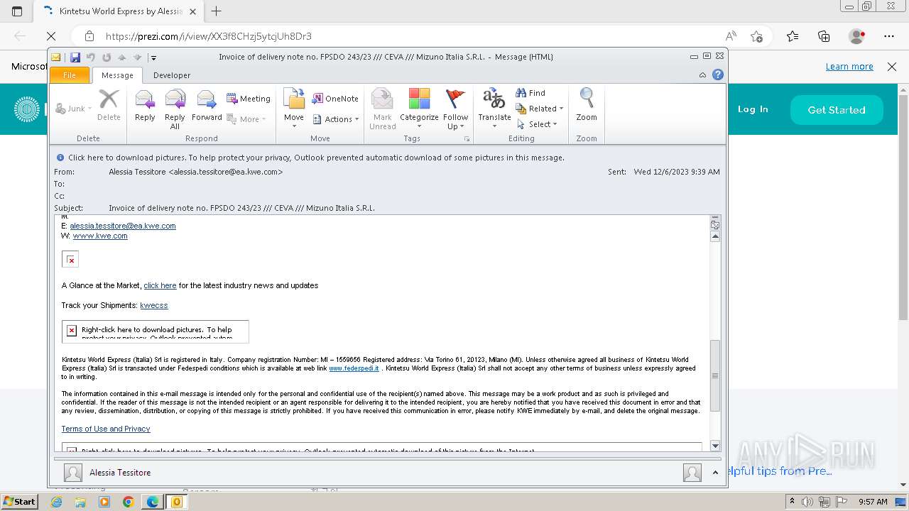Forward this email message

(x=207, y=106)
